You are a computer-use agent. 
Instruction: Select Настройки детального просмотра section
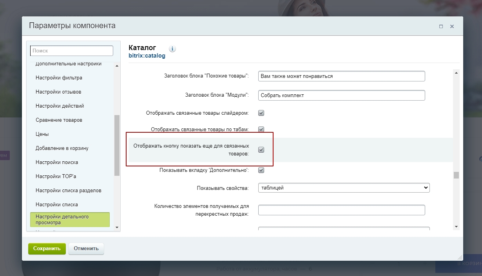[x=70, y=220]
